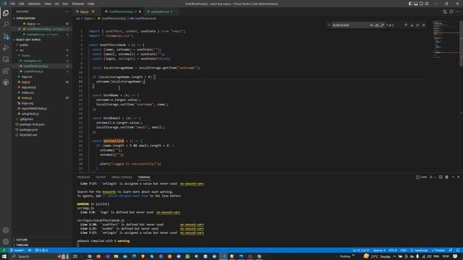The width and height of the screenshot is (463, 260).
Task: Click Ln 12, Col position in status bar
Action: click(x=361, y=251)
